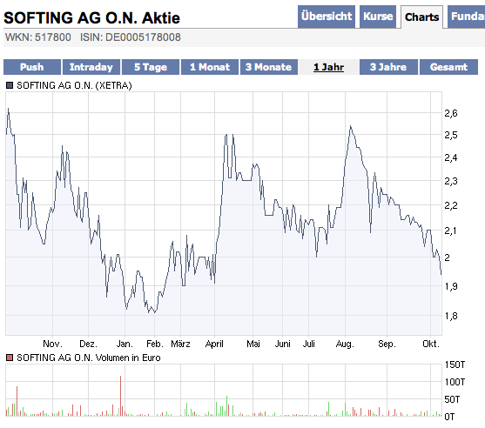Click the 2 price axis label

(x=448, y=257)
